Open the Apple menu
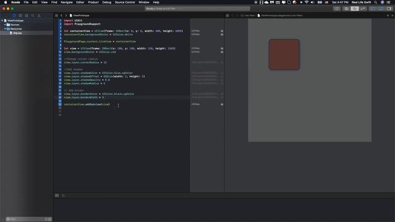 point(6,2)
